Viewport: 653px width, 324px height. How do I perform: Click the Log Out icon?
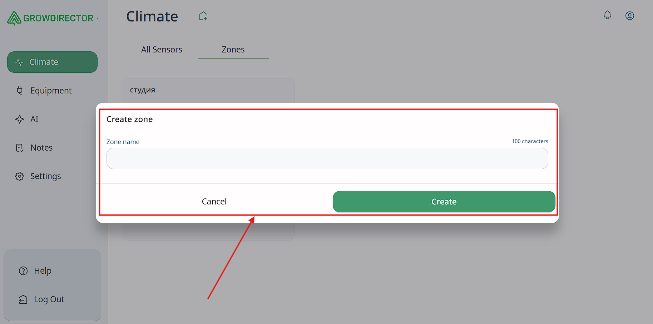[23, 299]
